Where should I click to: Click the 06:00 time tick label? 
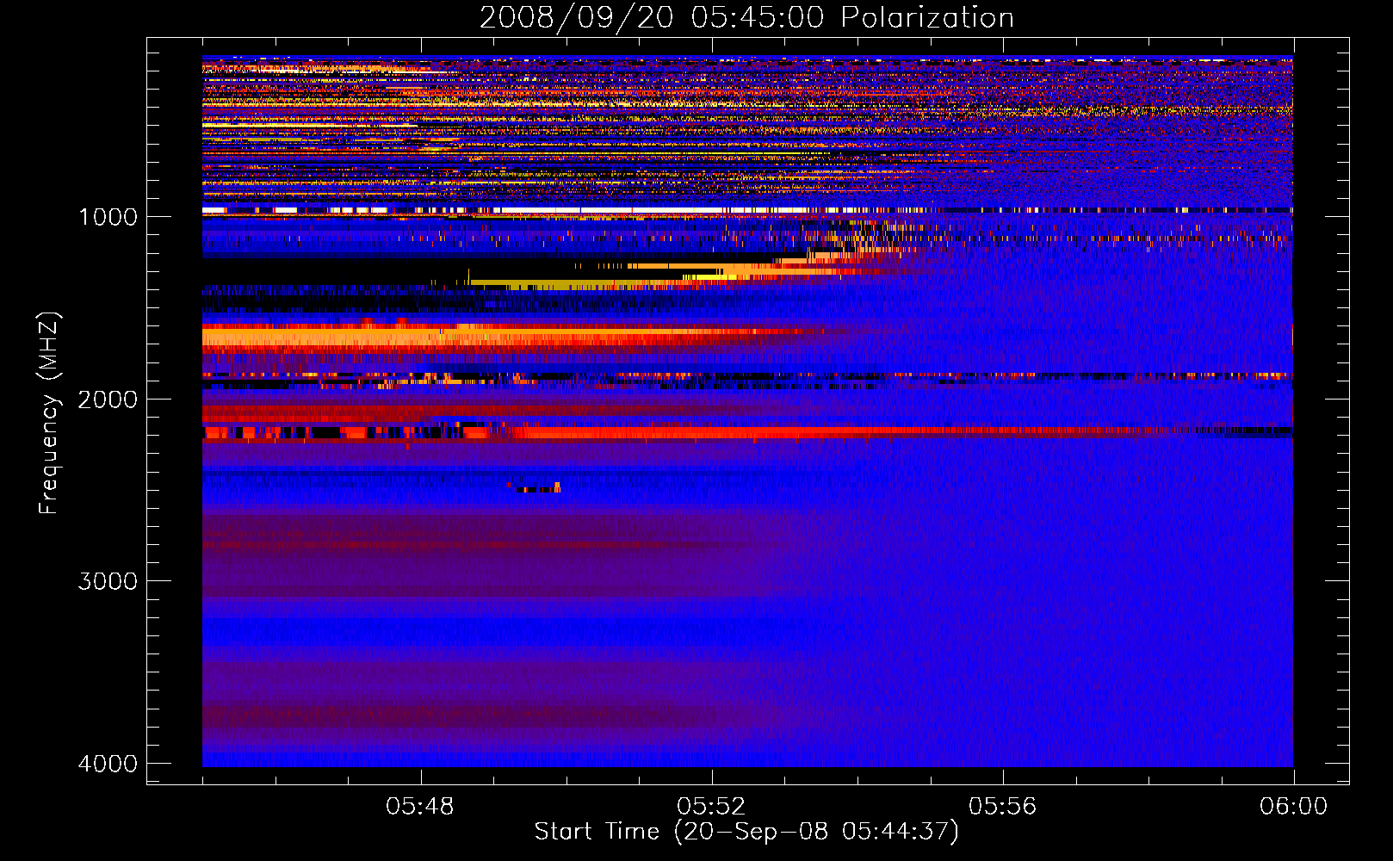[x=1293, y=807]
